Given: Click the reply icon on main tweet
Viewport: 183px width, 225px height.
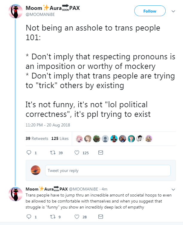Looking at the screenshot, I should (29, 152).
